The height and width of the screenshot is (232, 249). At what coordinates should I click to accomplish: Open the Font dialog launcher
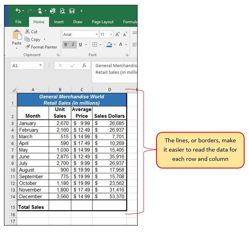click(x=127, y=55)
